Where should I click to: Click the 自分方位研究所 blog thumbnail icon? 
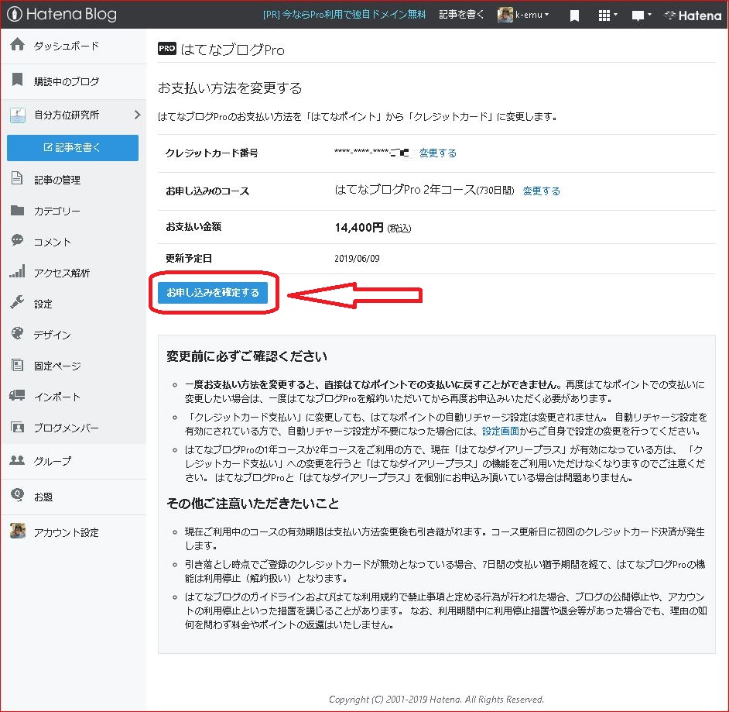coord(18,115)
